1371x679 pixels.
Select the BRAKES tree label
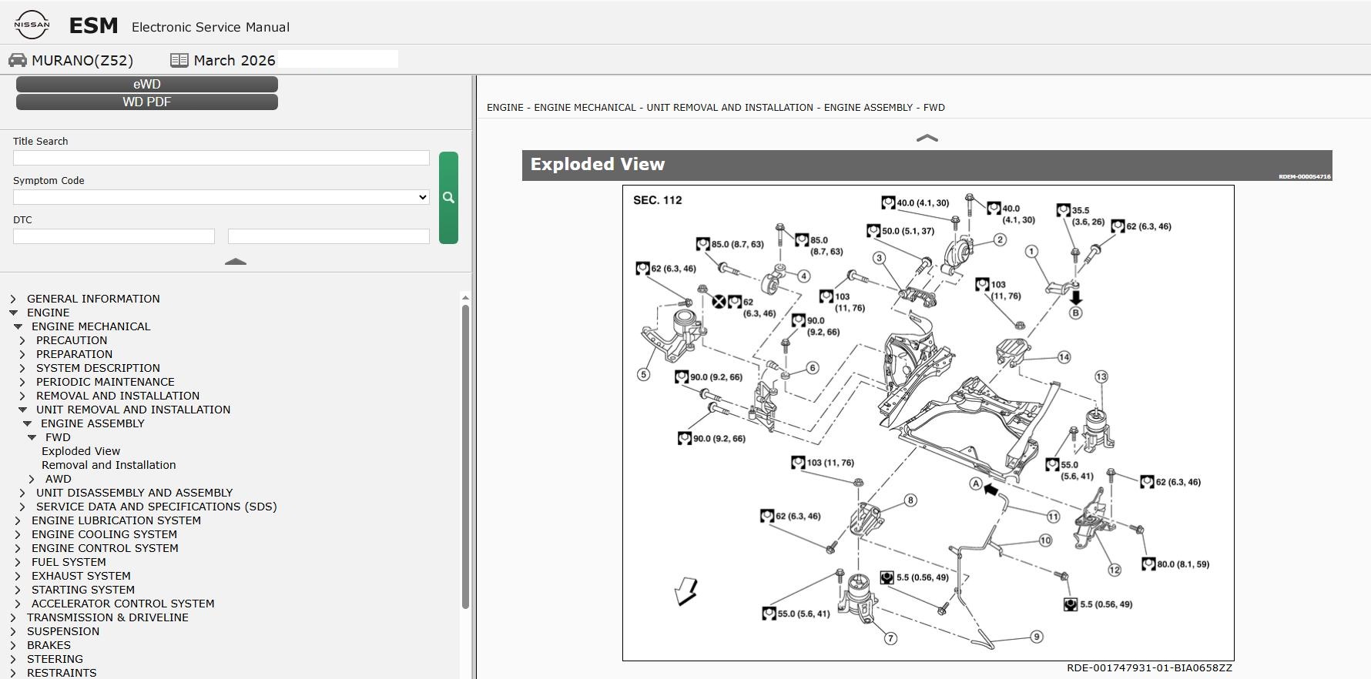(x=49, y=645)
